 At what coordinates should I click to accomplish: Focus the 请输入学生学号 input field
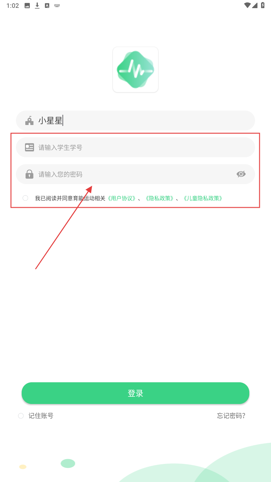(x=135, y=147)
